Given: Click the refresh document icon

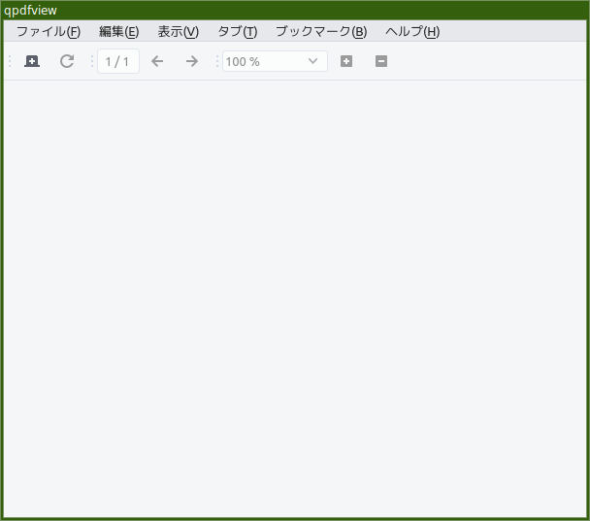Looking at the screenshot, I should [67, 61].
